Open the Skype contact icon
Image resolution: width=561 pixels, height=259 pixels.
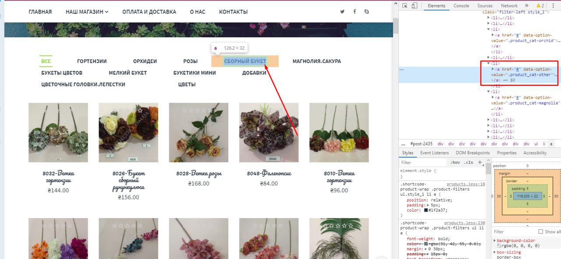point(366,12)
